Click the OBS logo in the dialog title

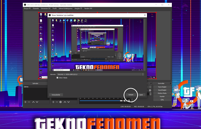pyautogui.click(x=50, y=15)
